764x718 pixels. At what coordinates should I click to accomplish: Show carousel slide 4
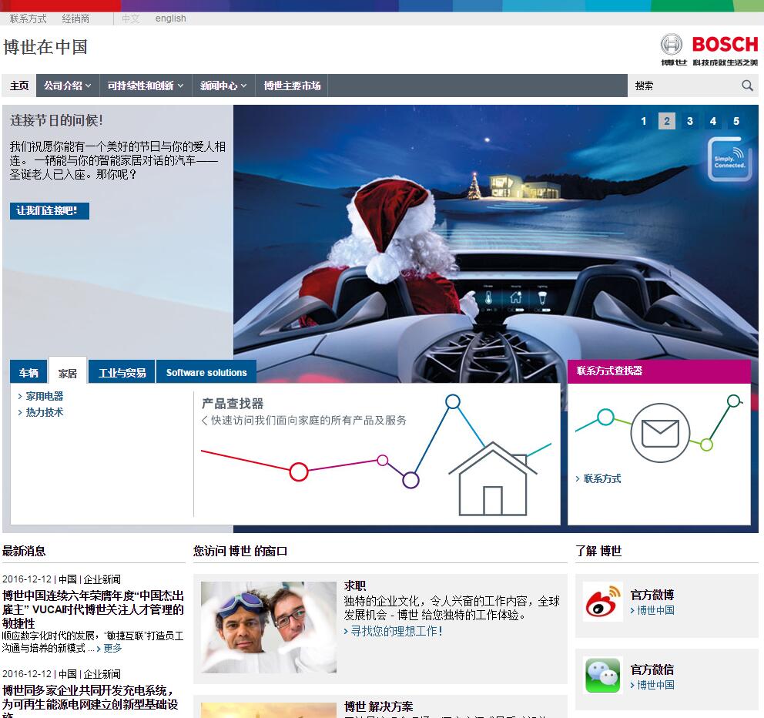pos(713,121)
